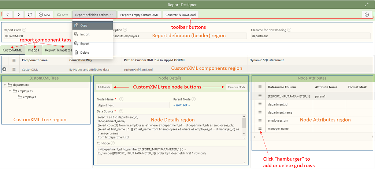Click the customXml/item1.xml path cell
Image resolution: width=375 pixels, height=172 pixels.
[185, 70]
